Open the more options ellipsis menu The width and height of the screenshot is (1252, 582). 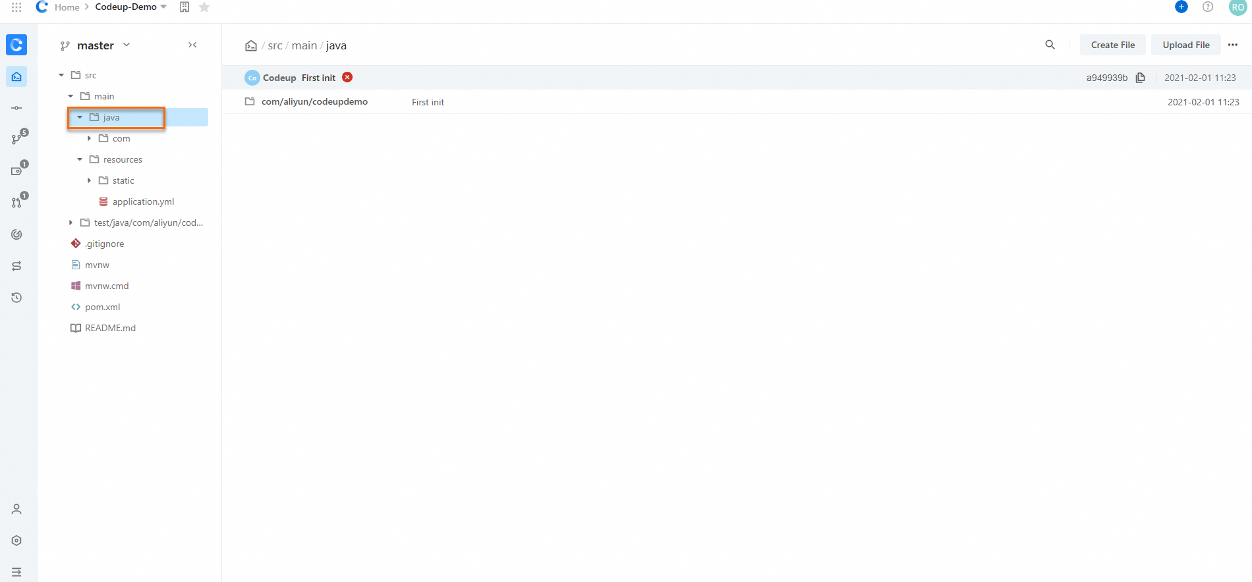tap(1233, 45)
